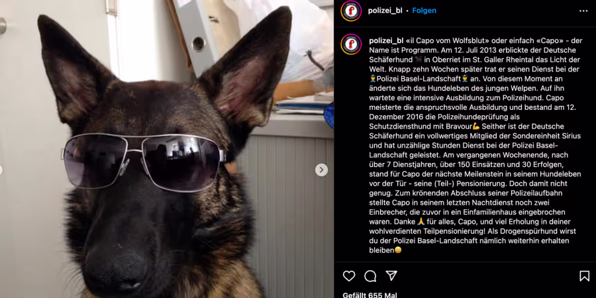Open polizei_bl username in caption
596x298 pixels.
(386, 40)
